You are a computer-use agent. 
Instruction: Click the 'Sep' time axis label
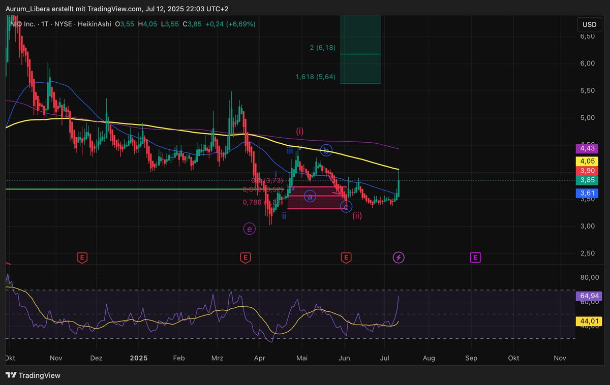pyautogui.click(x=471, y=358)
